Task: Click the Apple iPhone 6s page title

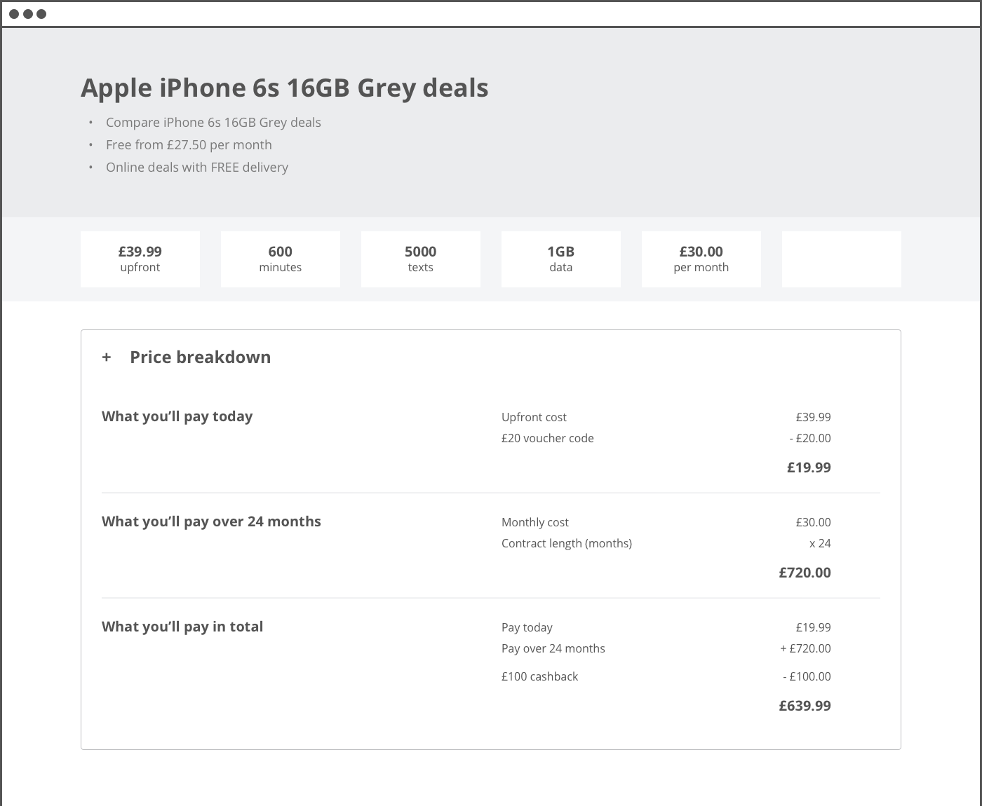Action: tap(284, 88)
